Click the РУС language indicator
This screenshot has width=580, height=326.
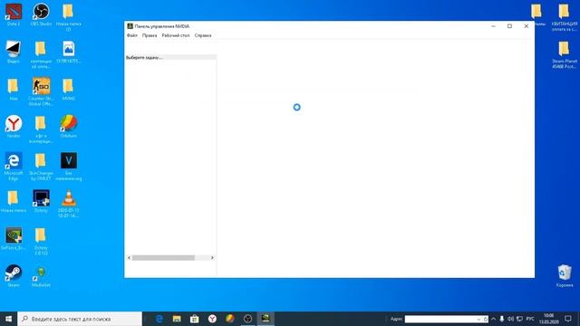530,319
